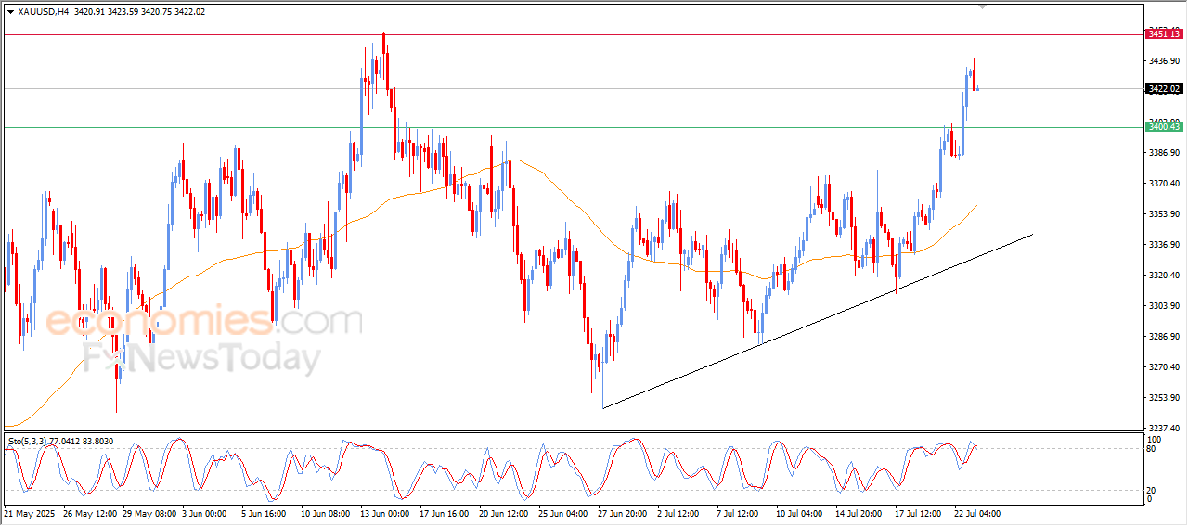Select horizontal line at 3400.43 level
The width and height of the screenshot is (1188, 526).
[574, 127]
